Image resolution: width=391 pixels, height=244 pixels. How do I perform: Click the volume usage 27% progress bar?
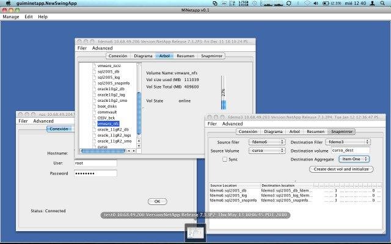point(224,93)
